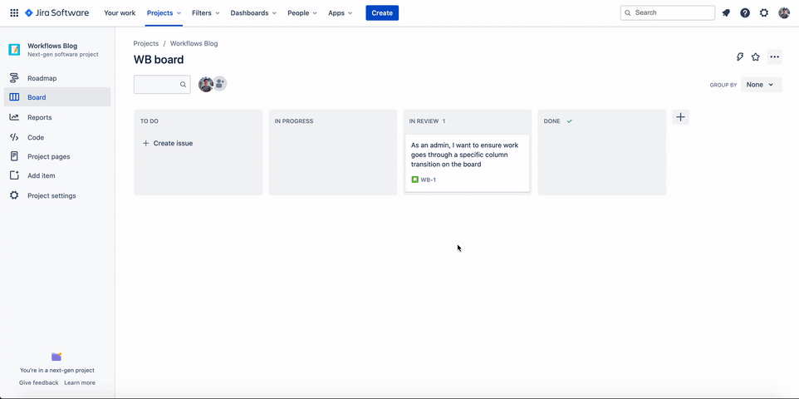Screen dimensions: 799x399
Task: Click Add item label in sidebar
Action: (42, 175)
